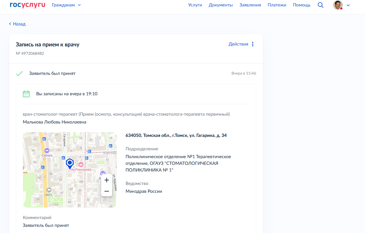Go back via the Назад link
Screen dimensions: 365x233
[17, 24]
